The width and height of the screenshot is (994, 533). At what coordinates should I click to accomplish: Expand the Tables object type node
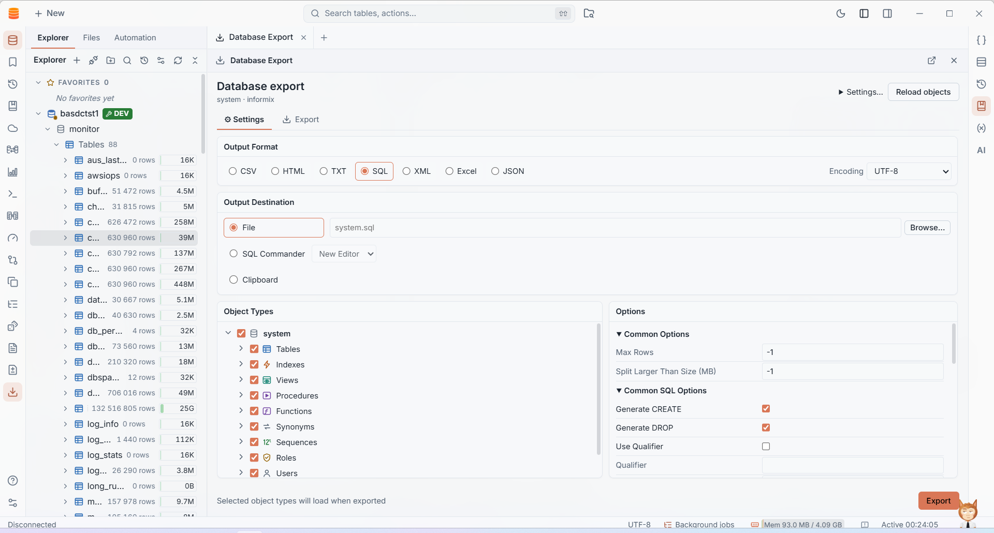(241, 349)
